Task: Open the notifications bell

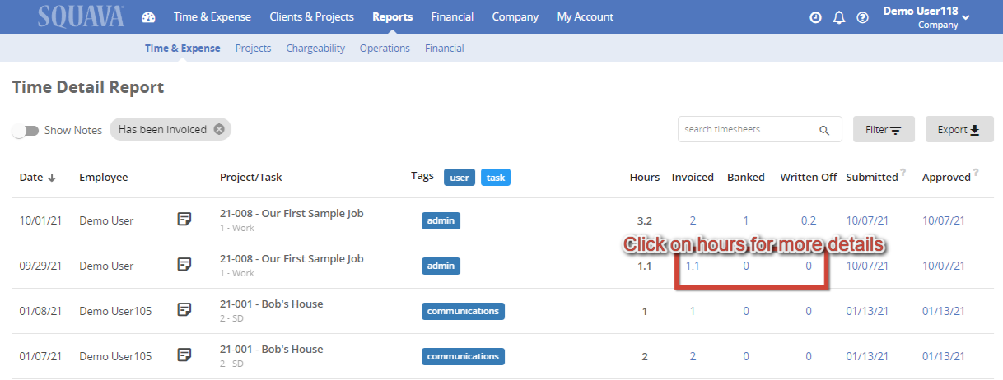Action: click(839, 17)
